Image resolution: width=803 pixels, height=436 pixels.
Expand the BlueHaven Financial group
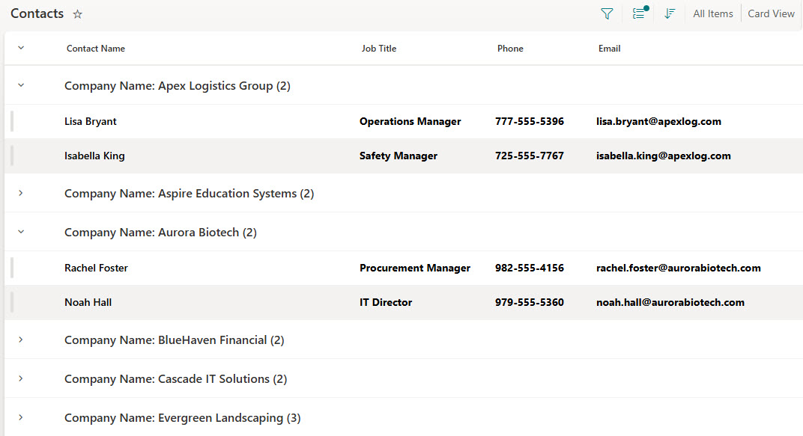click(x=21, y=340)
